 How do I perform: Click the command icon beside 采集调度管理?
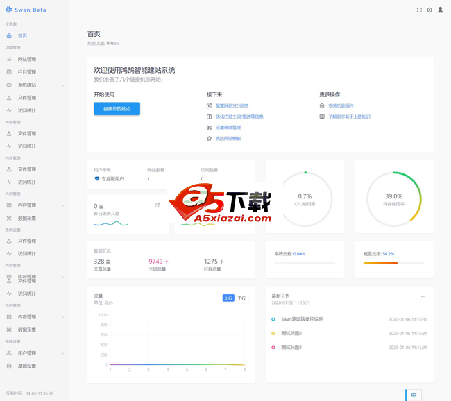[209, 128]
